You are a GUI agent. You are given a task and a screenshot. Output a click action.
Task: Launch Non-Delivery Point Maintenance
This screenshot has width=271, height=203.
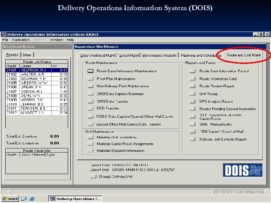coord(90,86)
